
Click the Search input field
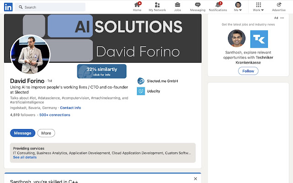click(x=50, y=7)
